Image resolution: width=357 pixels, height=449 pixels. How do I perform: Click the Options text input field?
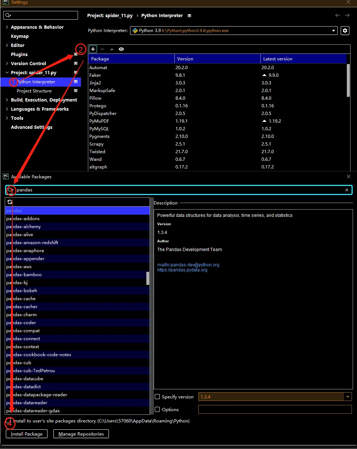click(x=275, y=409)
